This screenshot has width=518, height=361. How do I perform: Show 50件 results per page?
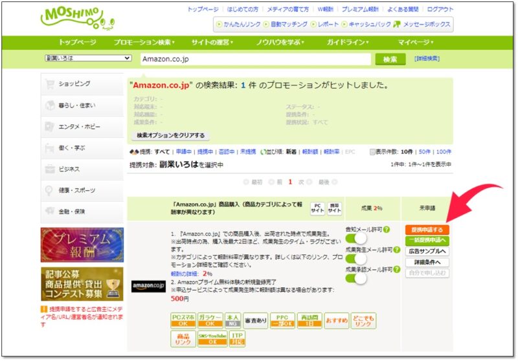(x=425, y=152)
